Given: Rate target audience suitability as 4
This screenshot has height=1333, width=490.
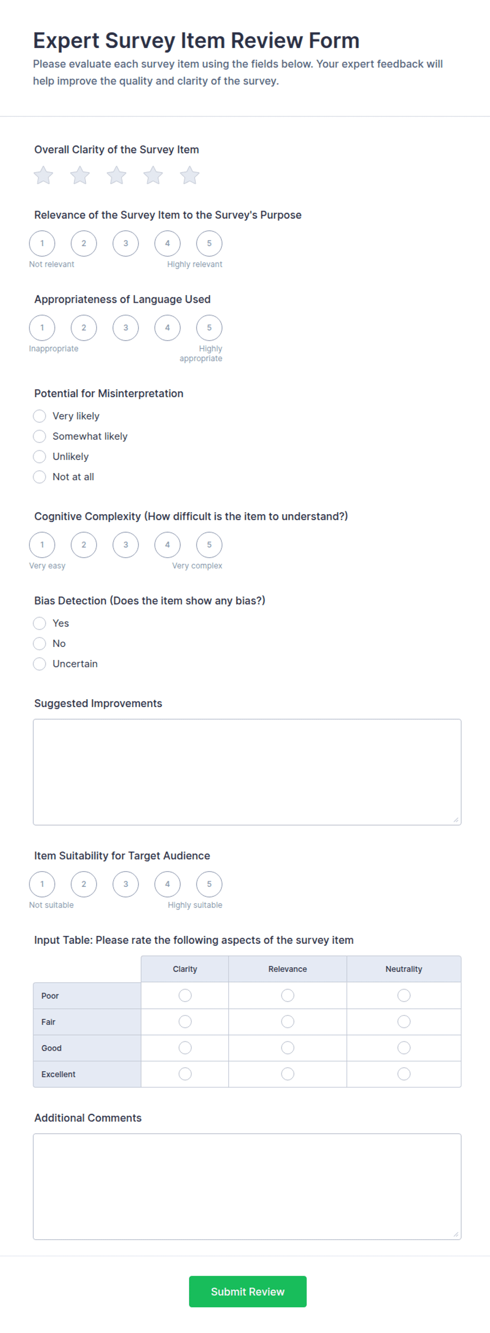Looking at the screenshot, I should click(168, 885).
